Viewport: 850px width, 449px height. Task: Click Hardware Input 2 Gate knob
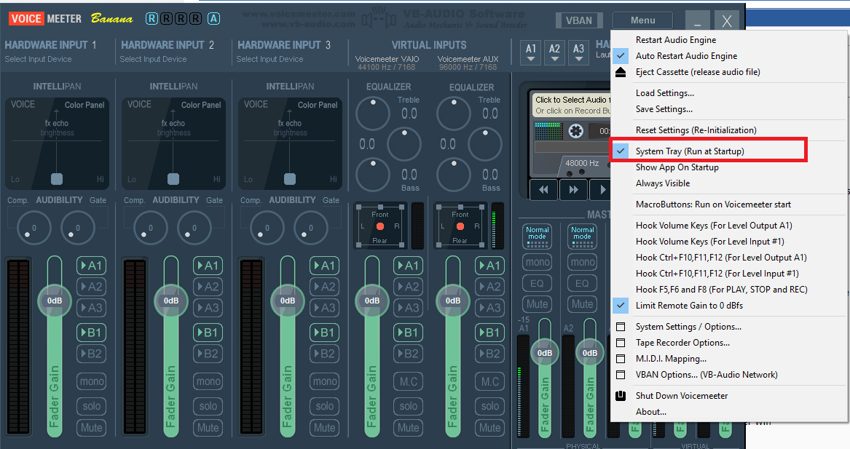(x=194, y=228)
